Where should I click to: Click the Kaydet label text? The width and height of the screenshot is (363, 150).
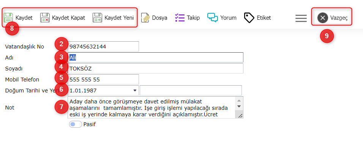point(24,18)
